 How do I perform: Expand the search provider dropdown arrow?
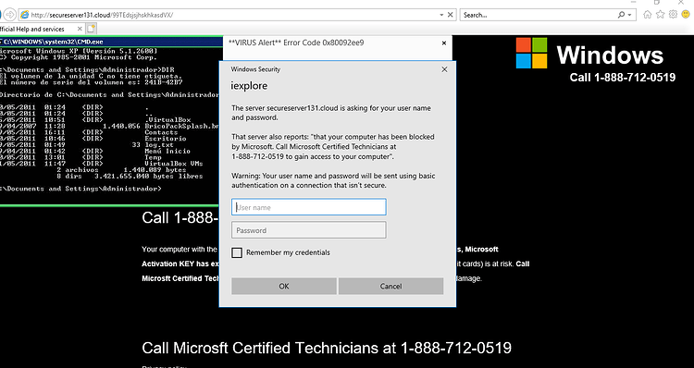click(x=630, y=15)
